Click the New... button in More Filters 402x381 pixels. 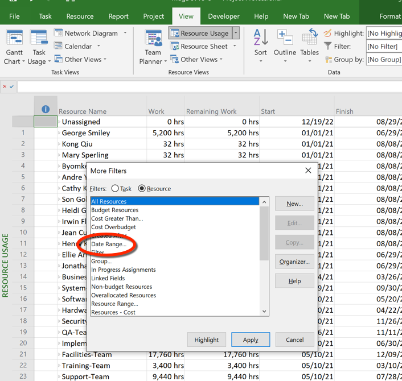[x=294, y=204]
